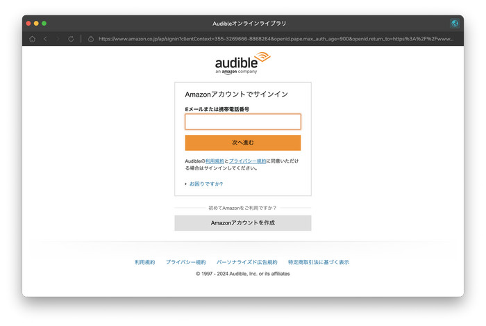Click the Amazonアカウントでサインイン heading
The image size is (486, 326).
[237, 95]
